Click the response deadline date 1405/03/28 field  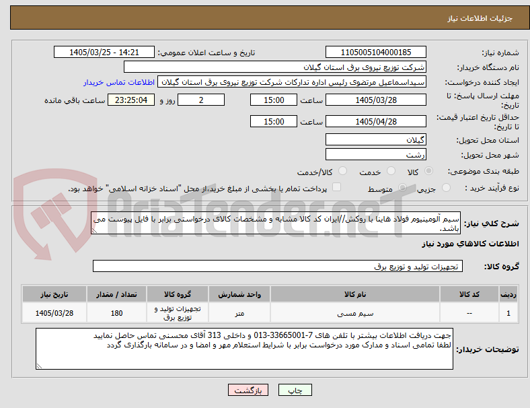pos(375,100)
